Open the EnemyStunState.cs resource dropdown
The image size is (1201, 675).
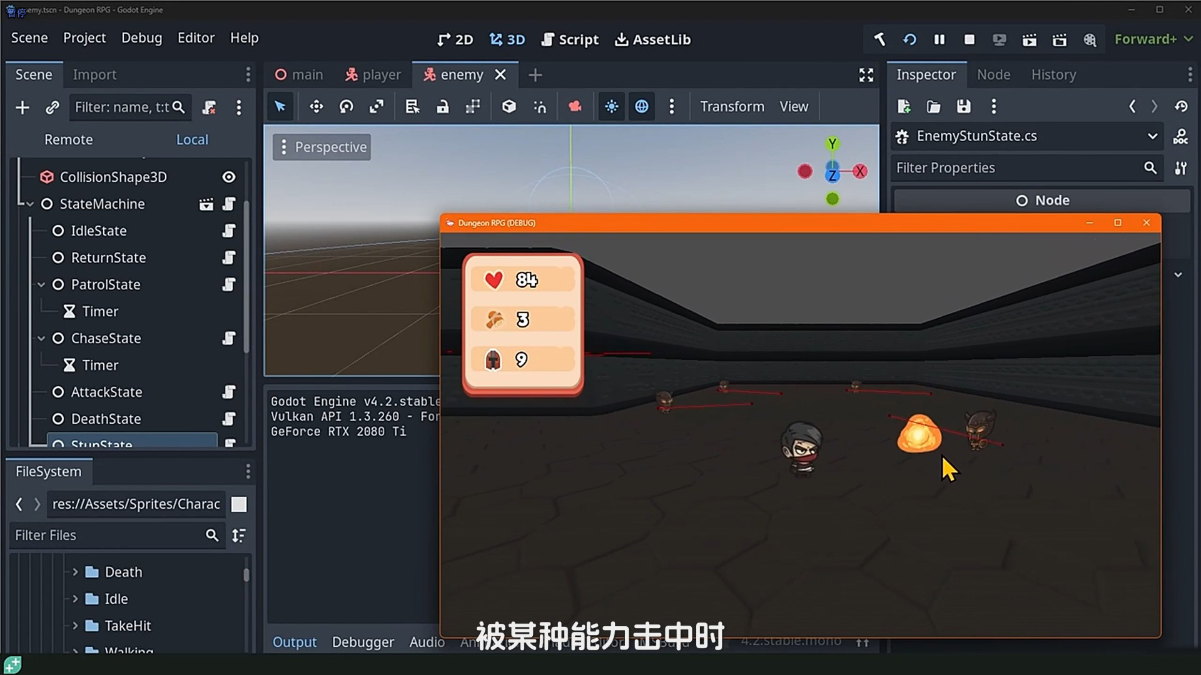pyautogui.click(x=1152, y=136)
